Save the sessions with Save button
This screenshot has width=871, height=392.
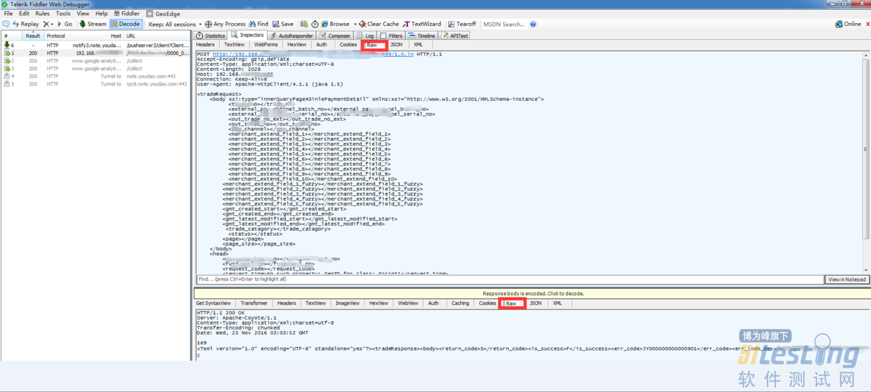[x=283, y=24]
